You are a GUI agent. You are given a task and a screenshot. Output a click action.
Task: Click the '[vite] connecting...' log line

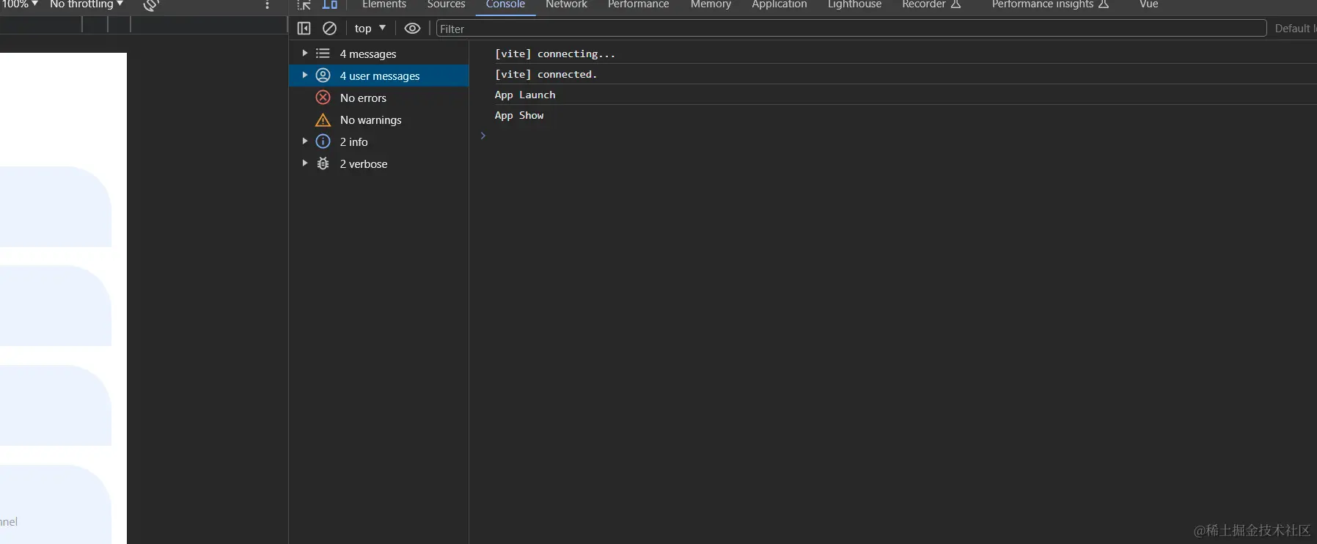click(x=555, y=54)
